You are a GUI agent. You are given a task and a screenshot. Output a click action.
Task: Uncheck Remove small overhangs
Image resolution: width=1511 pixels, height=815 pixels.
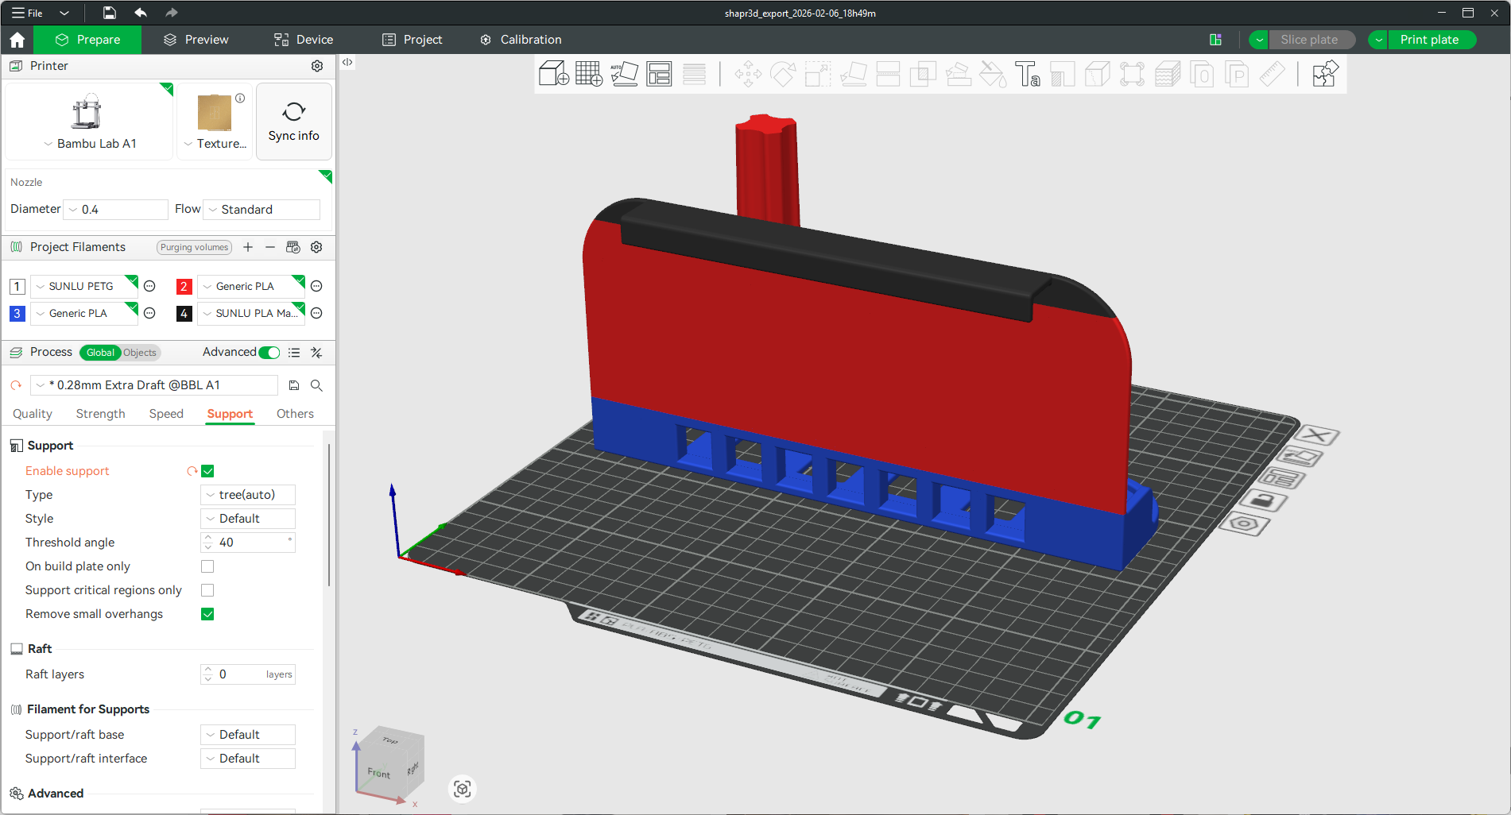[x=207, y=614]
